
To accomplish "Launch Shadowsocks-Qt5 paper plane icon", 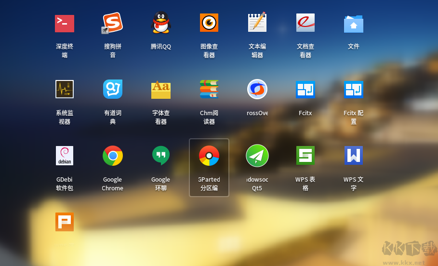I will pos(257,156).
